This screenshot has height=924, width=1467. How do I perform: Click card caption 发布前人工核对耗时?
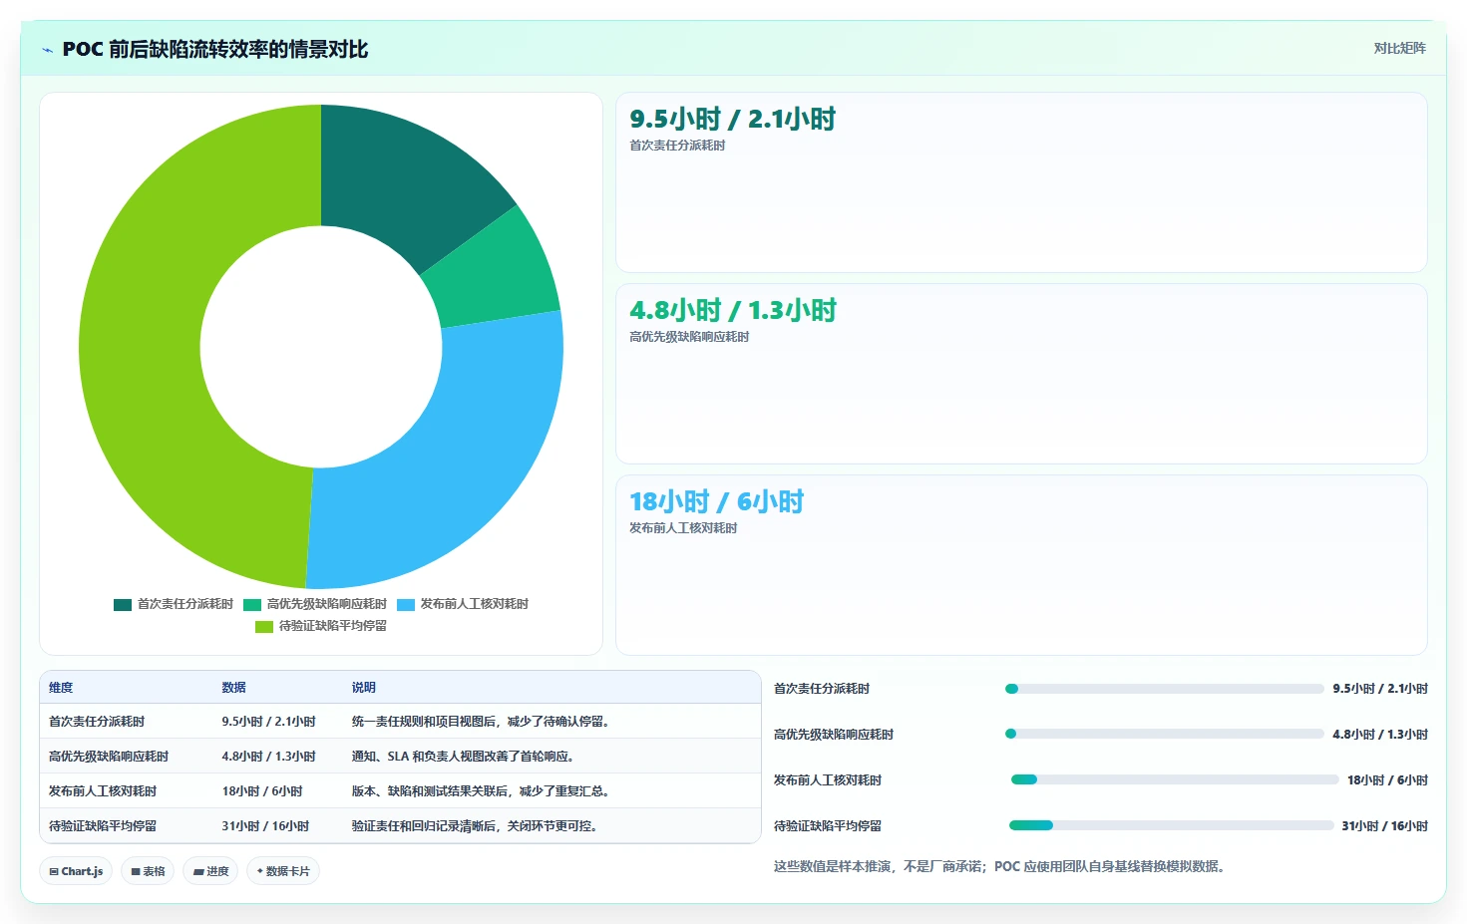(683, 528)
